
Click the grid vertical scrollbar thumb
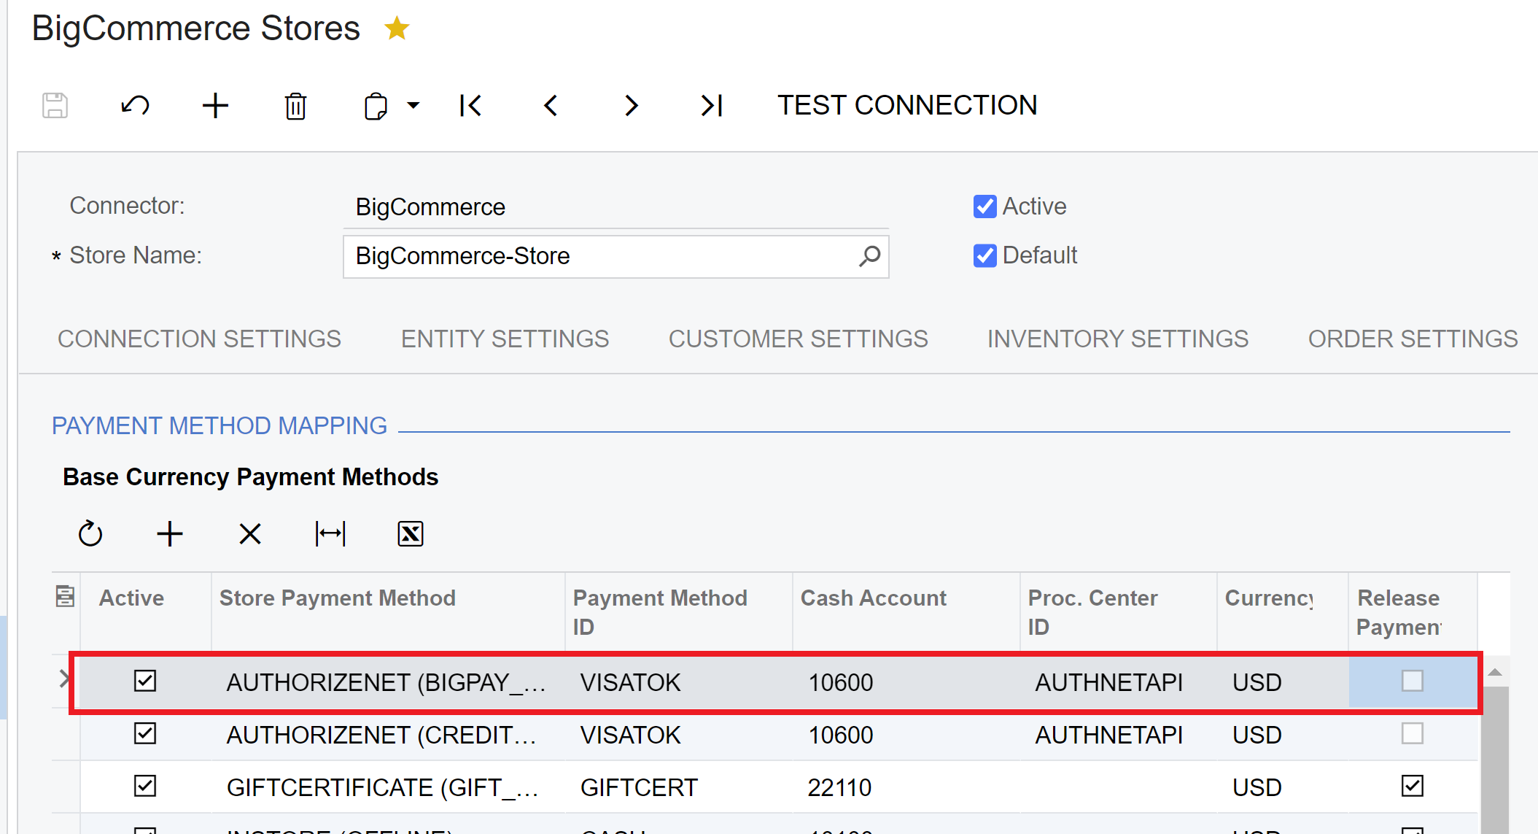(x=1495, y=760)
